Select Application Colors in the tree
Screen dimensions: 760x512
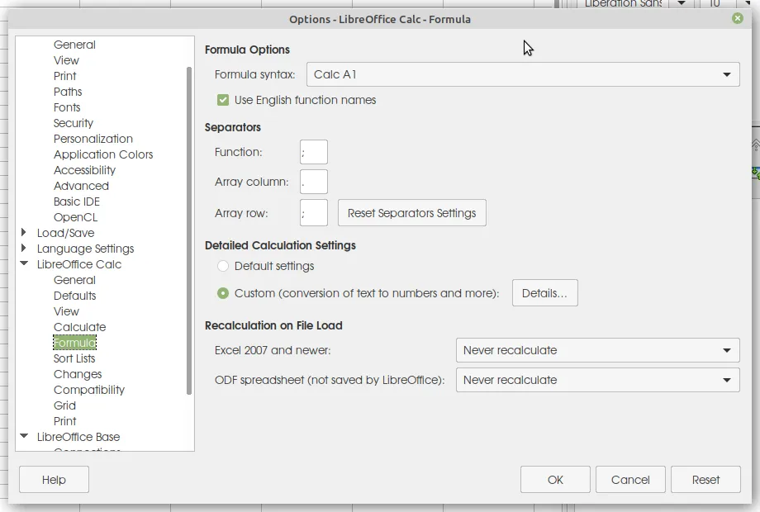click(103, 154)
